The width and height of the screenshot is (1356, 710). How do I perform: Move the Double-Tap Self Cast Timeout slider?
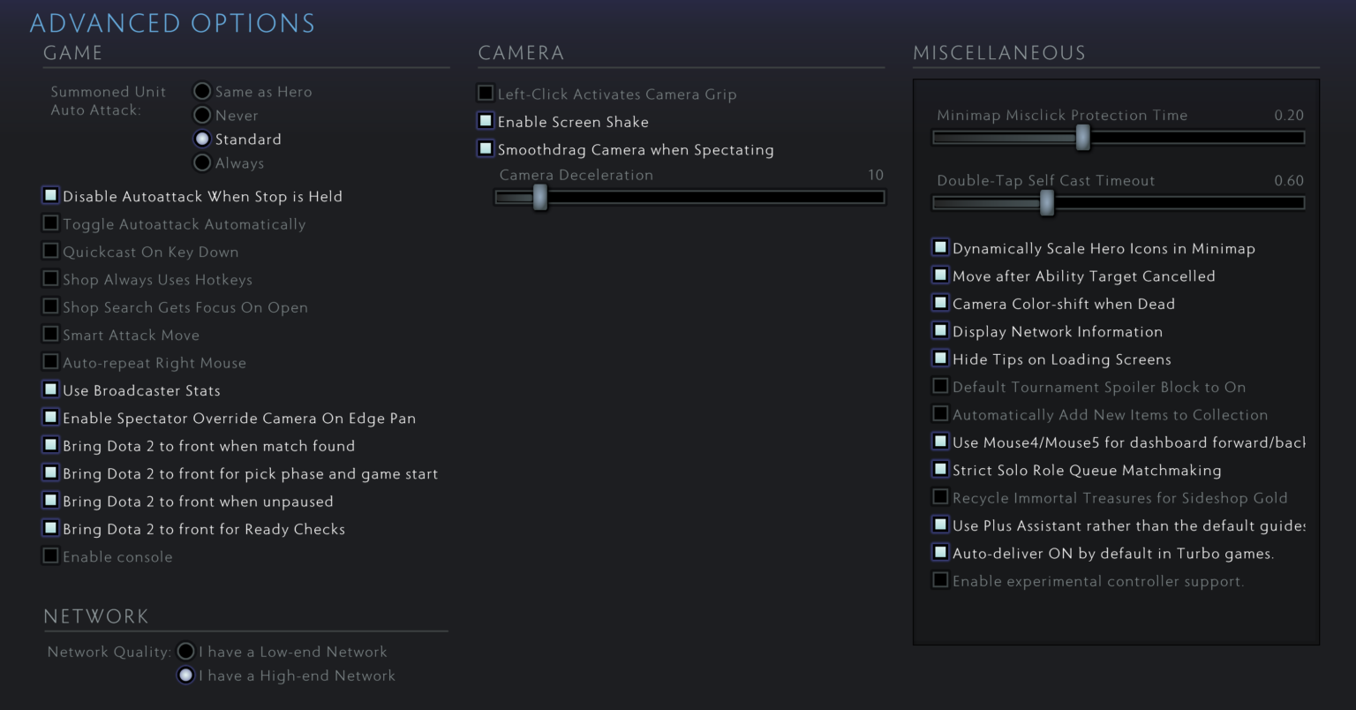click(1047, 202)
